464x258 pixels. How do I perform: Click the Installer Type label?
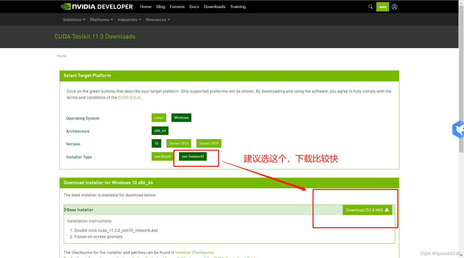79,157
